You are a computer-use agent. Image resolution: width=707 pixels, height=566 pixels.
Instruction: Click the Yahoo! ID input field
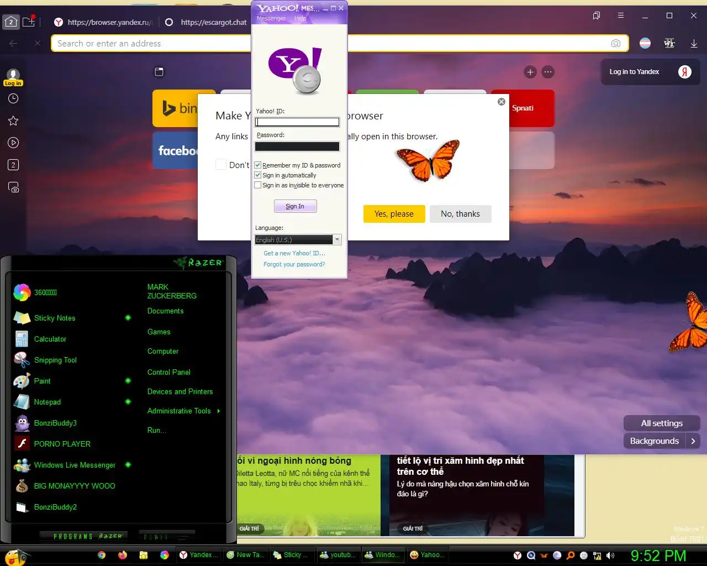tap(297, 122)
